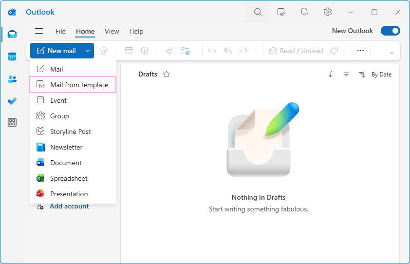This screenshot has width=410, height=264.
Task: Add Drafts to favorites star
Action: click(x=167, y=75)
